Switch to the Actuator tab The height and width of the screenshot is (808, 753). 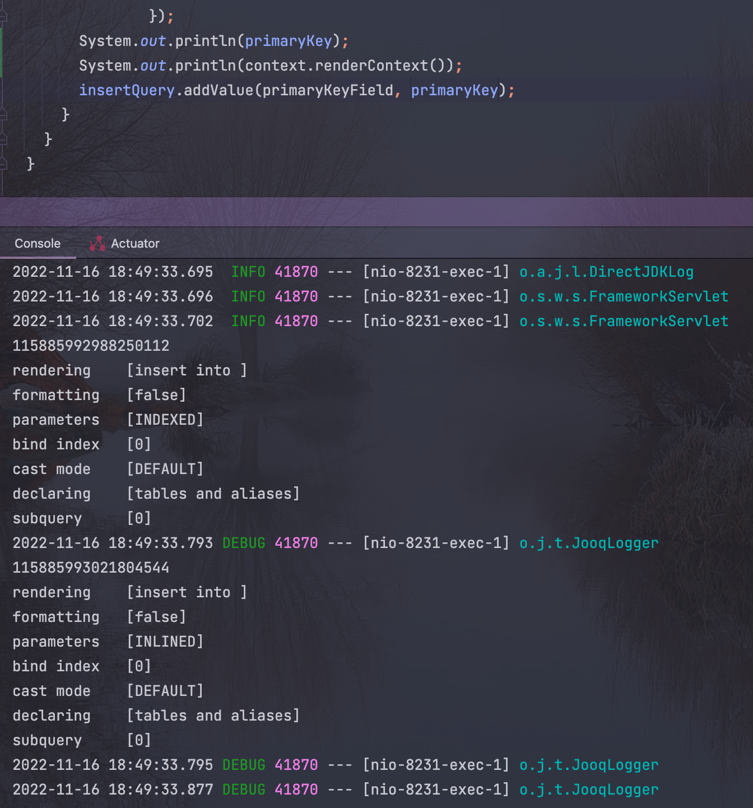point(134,243)
